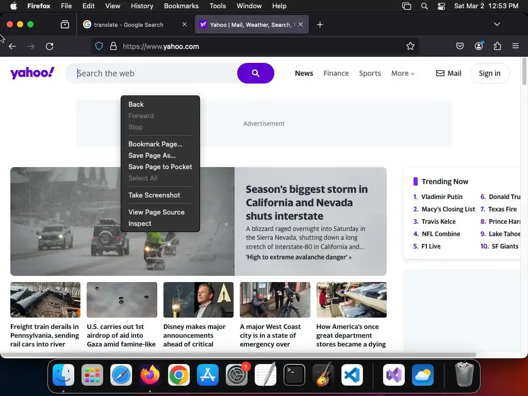Viewport: 528px width, 396px height.
Task: Switch to translate - Google Search tab
Action: [x=128, y=25]
